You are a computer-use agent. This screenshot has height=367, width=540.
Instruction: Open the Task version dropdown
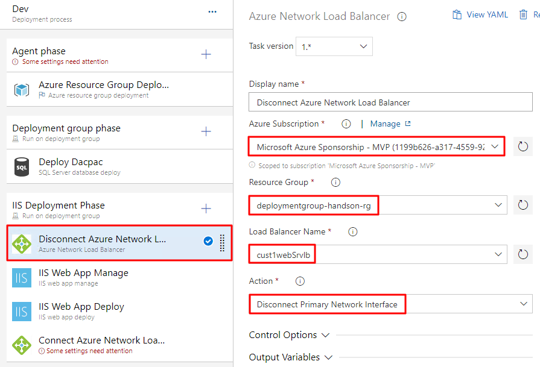point(334,46)
